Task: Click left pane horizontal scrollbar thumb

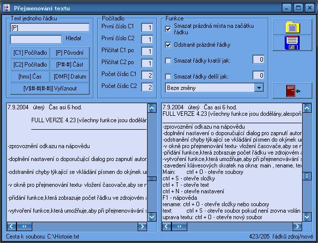Action: (24, 227)
